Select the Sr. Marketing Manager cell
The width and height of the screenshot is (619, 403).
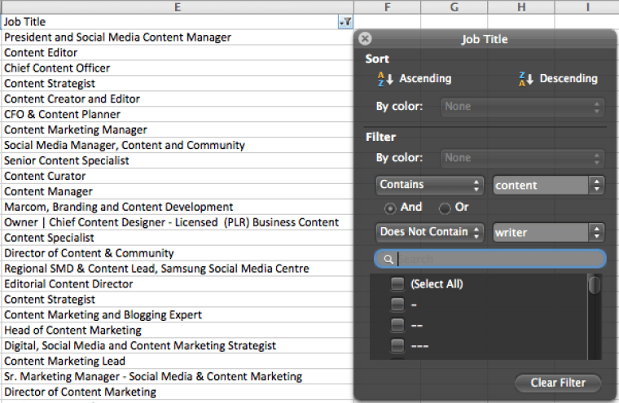tap(178, 376)
